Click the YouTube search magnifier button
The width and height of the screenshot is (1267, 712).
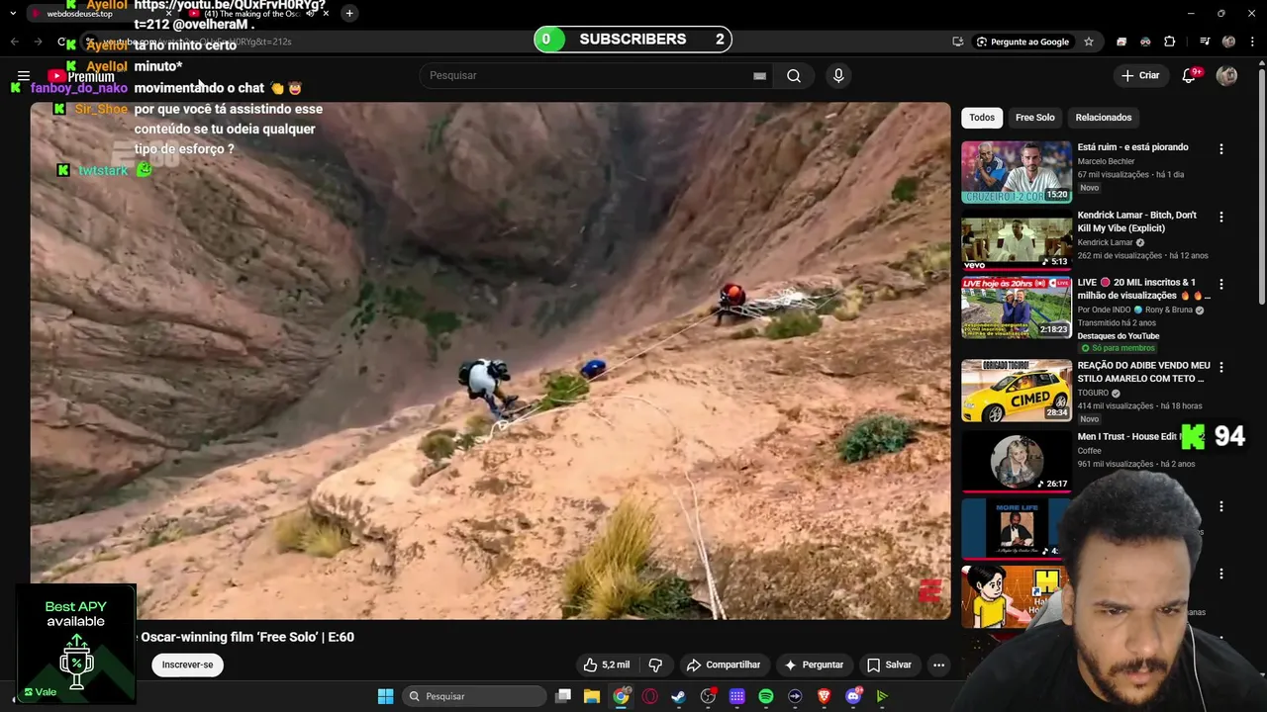point(794,76)
